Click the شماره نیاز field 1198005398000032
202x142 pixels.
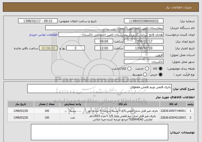[x=144, y=21]
